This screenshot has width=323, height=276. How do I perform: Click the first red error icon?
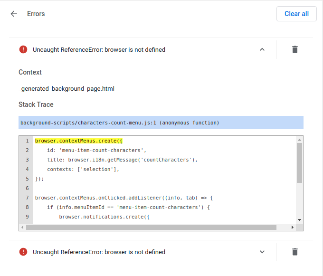(x=23, y=49)
